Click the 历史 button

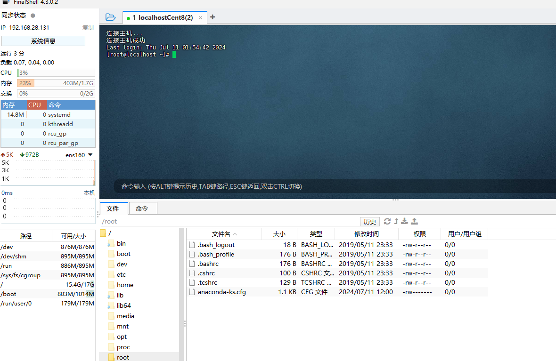(x=370, y=222)
